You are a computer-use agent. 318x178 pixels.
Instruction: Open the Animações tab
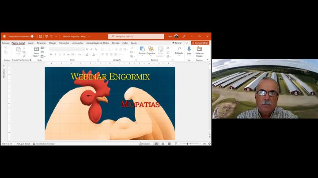pyautogui.click(x=78, y=43)
